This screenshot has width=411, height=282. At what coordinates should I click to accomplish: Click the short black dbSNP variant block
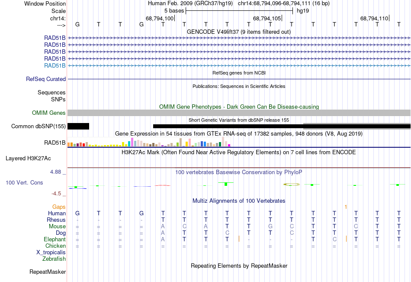(x=78, y=126)
